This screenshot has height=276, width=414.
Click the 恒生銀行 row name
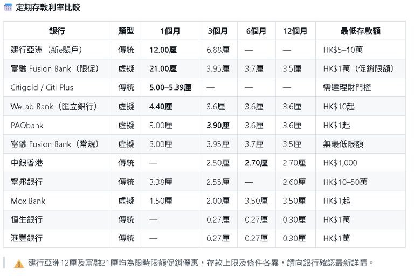click(x=26, y=219)
